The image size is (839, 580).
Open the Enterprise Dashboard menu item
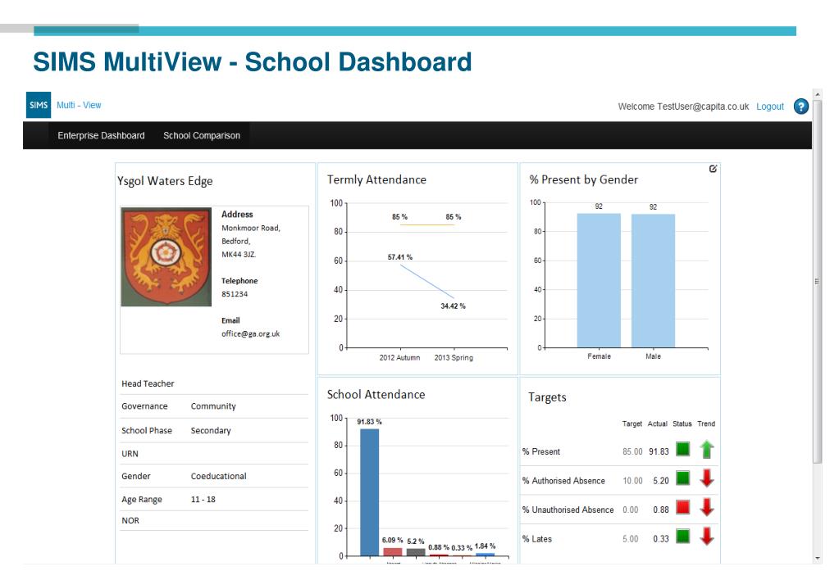[101, 135]
